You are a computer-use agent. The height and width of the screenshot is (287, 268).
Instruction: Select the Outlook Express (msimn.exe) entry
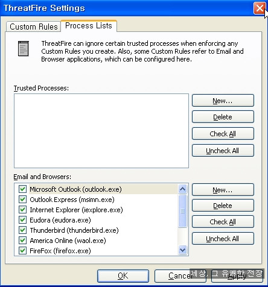72,200
